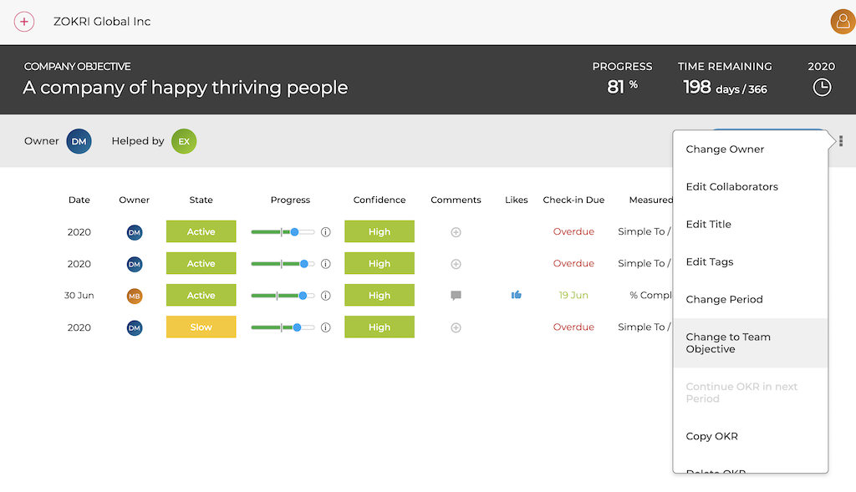Screen dimensions: 856x492
Task: Adjust the progress slider in Slow row
Action: [x=297, y=327]
